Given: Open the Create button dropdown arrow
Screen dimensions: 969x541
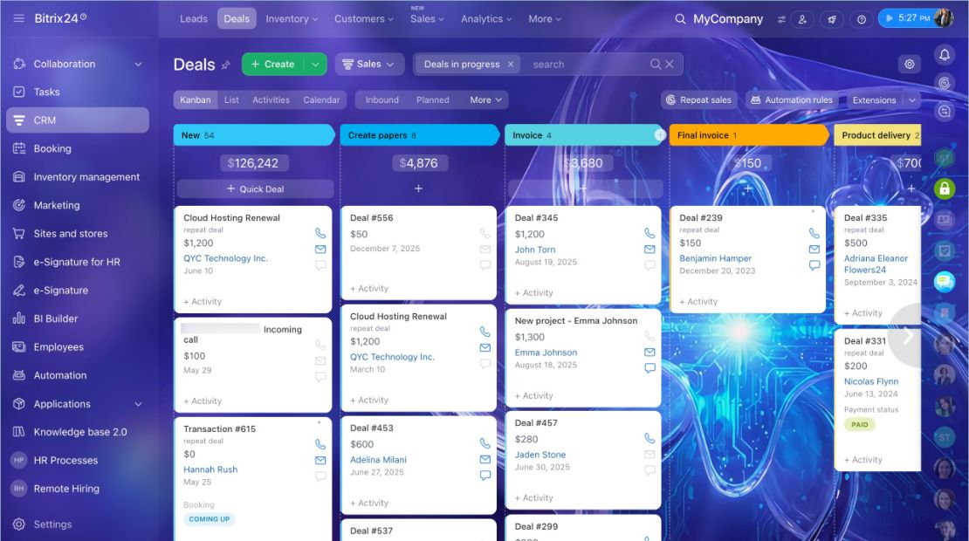Looking at the screenshot, I should coord(315,65).
